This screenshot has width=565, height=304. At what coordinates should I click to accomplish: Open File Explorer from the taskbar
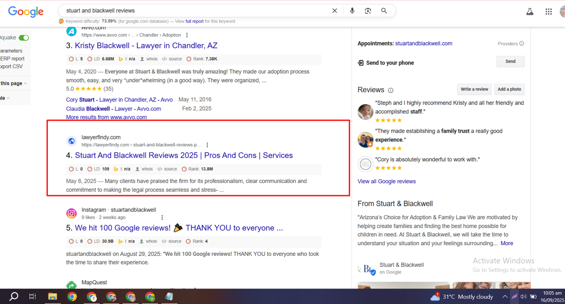coord(52,297)
